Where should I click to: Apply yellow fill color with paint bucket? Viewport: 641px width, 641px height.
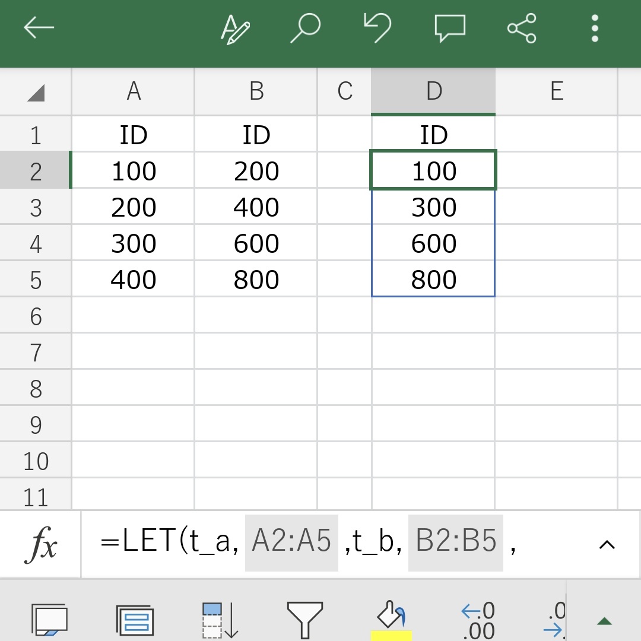391,620
